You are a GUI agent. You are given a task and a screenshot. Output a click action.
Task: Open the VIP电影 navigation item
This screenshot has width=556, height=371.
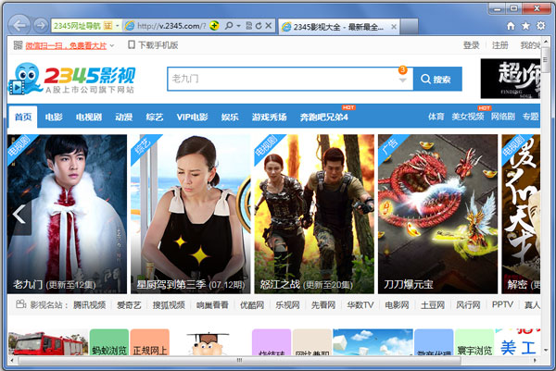click(192, 117)
